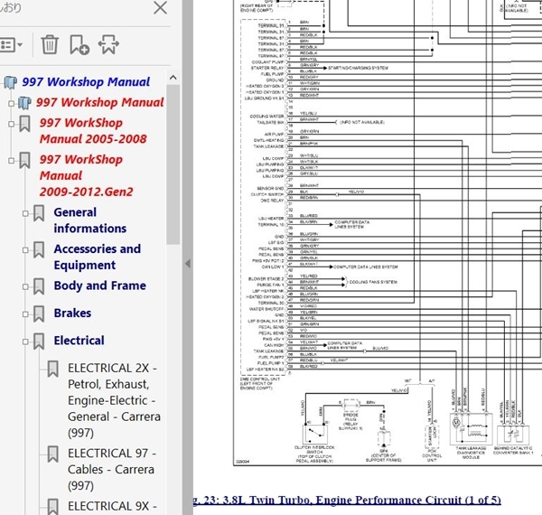This screenshot has width=542, height=515.
Task: Open ELECTRICAL 97 - Cables - Carrera bookmark
Action: [x=112, y=470]
